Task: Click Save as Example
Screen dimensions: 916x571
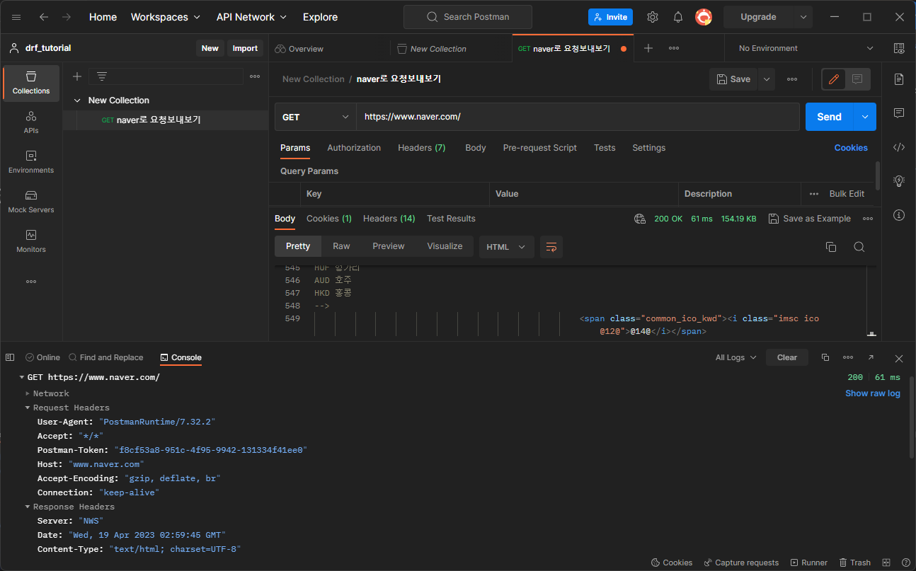Action: click(x=810, y=219)
